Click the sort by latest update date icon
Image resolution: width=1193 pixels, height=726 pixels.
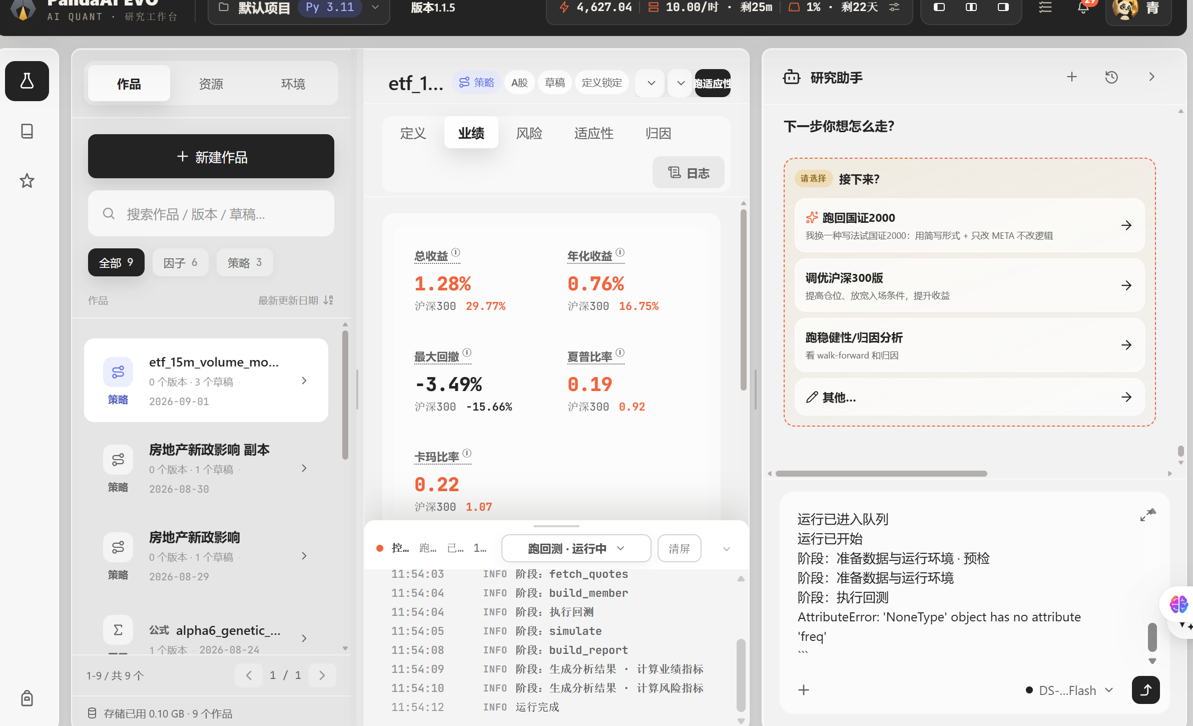tap(328, 300)
